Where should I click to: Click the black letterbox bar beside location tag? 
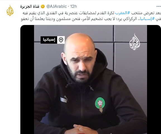27,80
